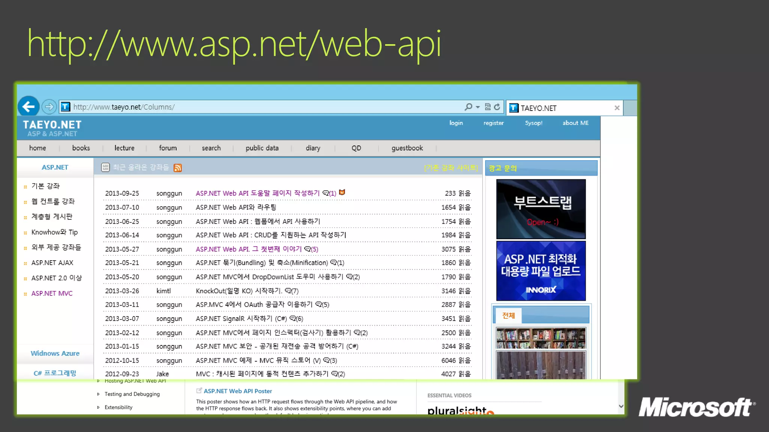Click the list icon beside 최근 올라온 강좌들

click(106, 167)
